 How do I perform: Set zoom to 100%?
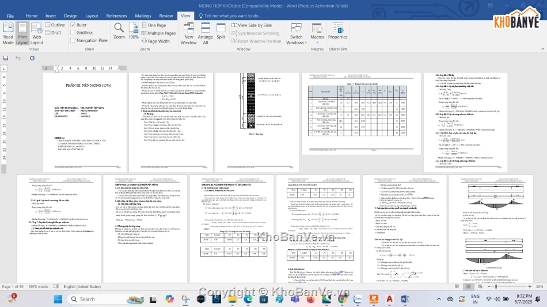point(134,30)
